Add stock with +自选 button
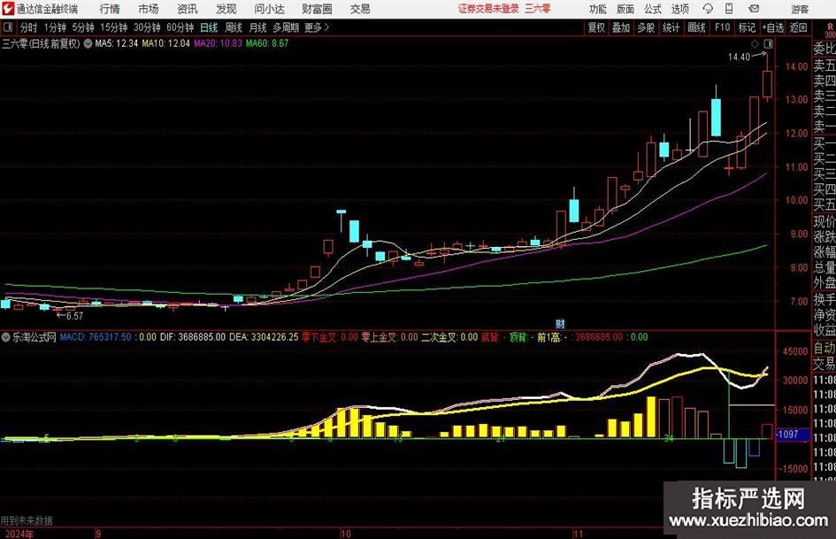The image size is (836, 539). point(773,27)
